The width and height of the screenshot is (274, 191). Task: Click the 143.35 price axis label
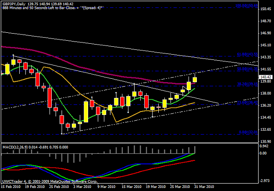(x=266, y=57)
